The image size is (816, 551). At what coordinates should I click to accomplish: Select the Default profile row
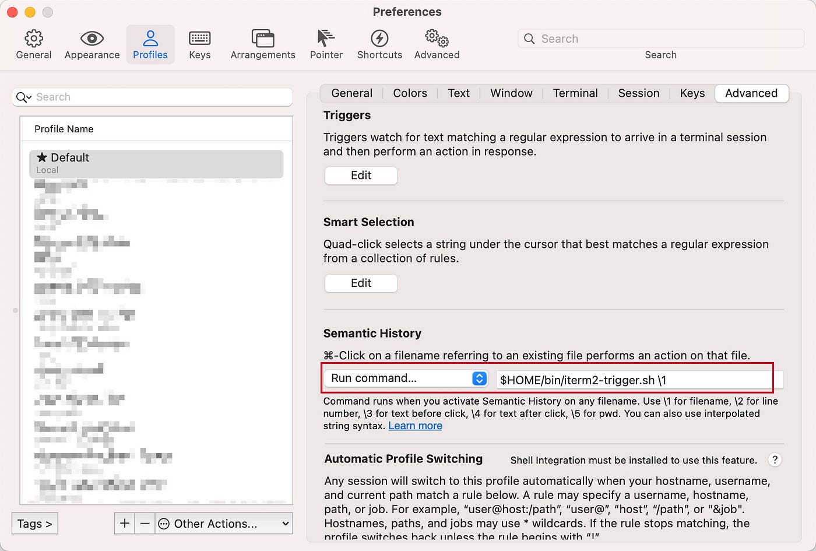tap(156, 163)
